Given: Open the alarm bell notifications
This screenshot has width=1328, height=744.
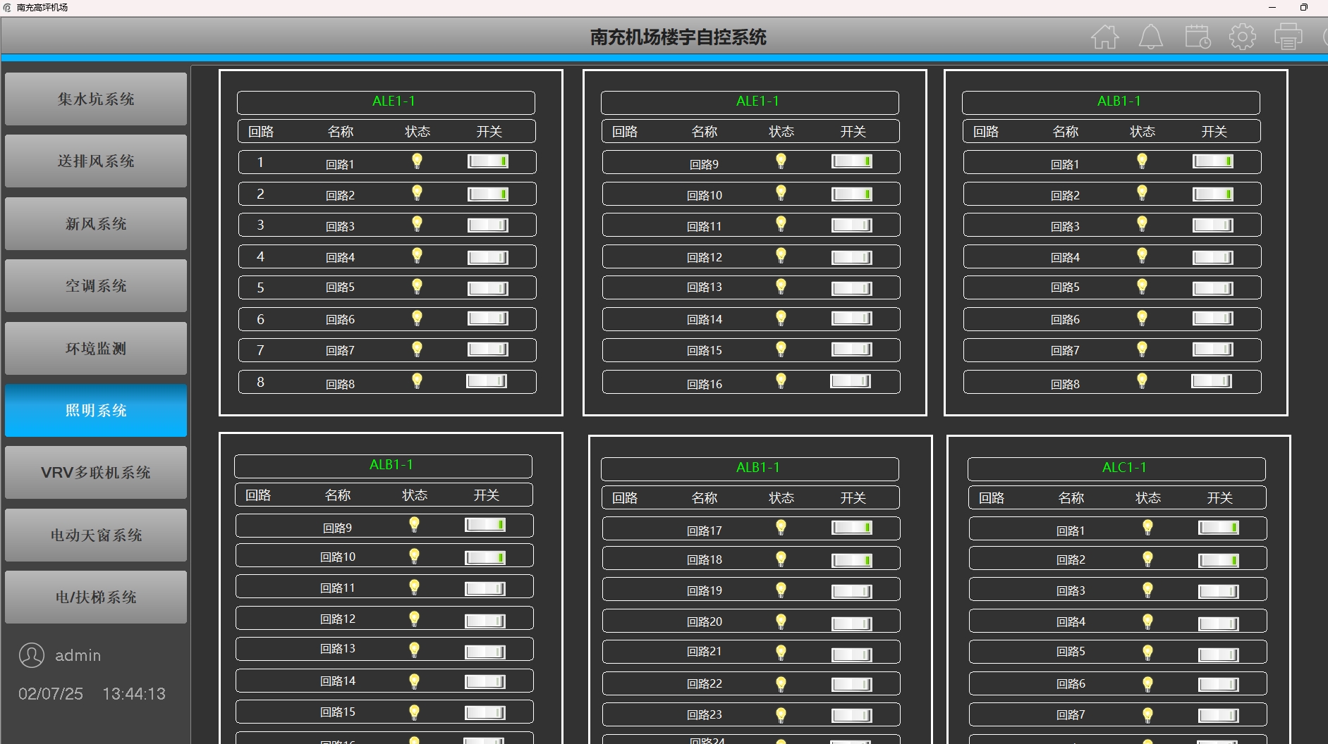Looking at the screenshot, I should coord(1150,37).
